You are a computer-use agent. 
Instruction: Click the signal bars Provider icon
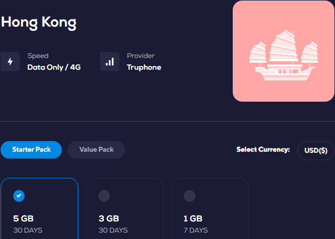click(110, 62)
